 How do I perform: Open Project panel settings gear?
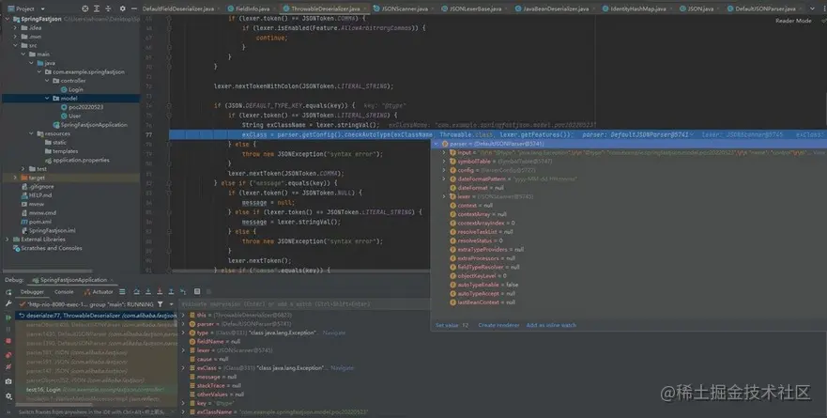(123, 8)
